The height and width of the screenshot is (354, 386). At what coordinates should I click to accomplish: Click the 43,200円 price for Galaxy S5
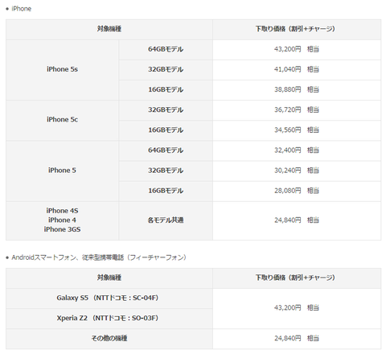297,308
